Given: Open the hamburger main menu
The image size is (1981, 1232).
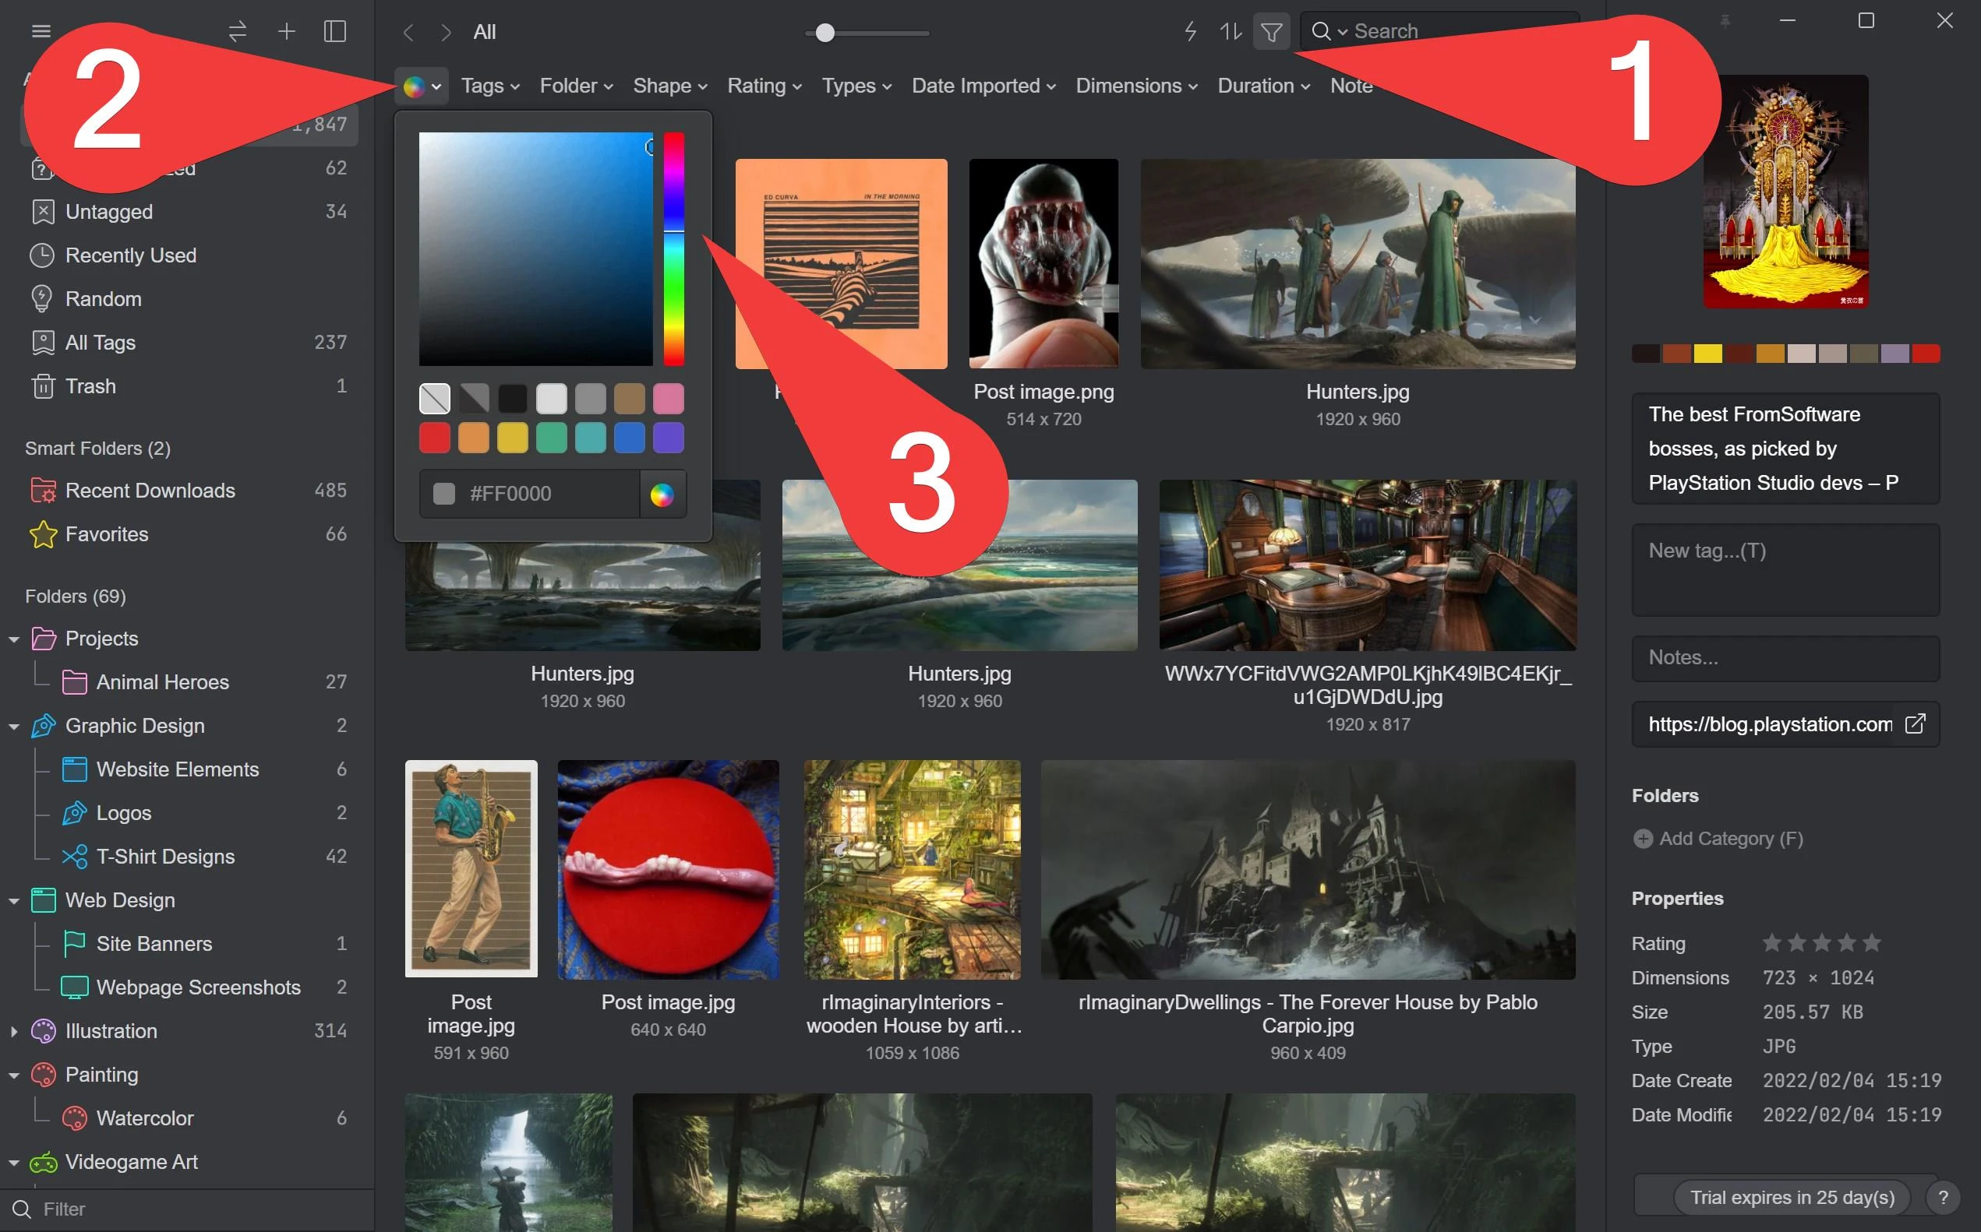Looking at the screenshot, I should (x=41, y=32).
